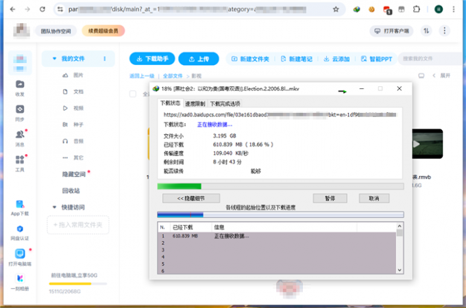
Task: Click the site information icon in address bar
Action: tap(60, 9)
